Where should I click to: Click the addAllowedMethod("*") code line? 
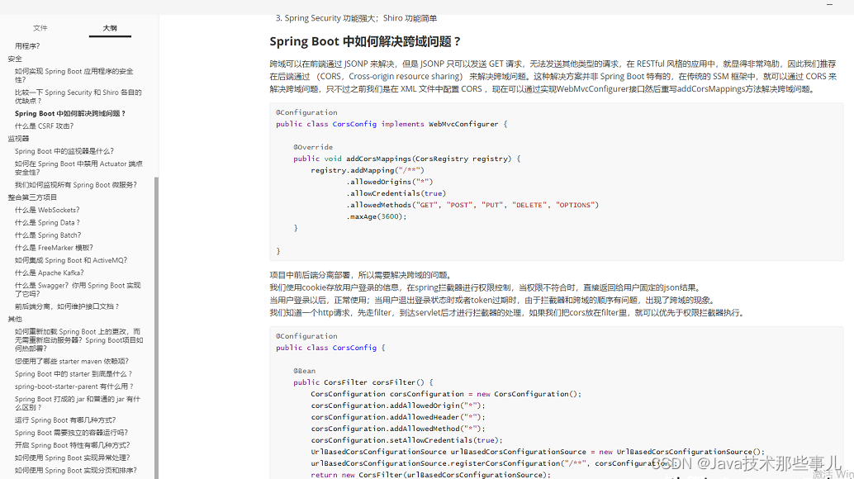[x=398, y=429]
